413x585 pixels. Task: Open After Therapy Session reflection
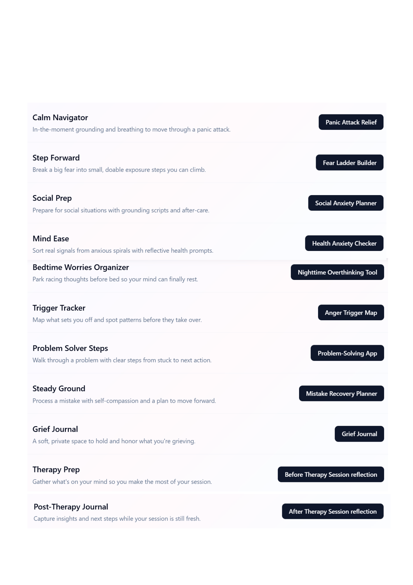pyautogui.click(x=333, y=511)
